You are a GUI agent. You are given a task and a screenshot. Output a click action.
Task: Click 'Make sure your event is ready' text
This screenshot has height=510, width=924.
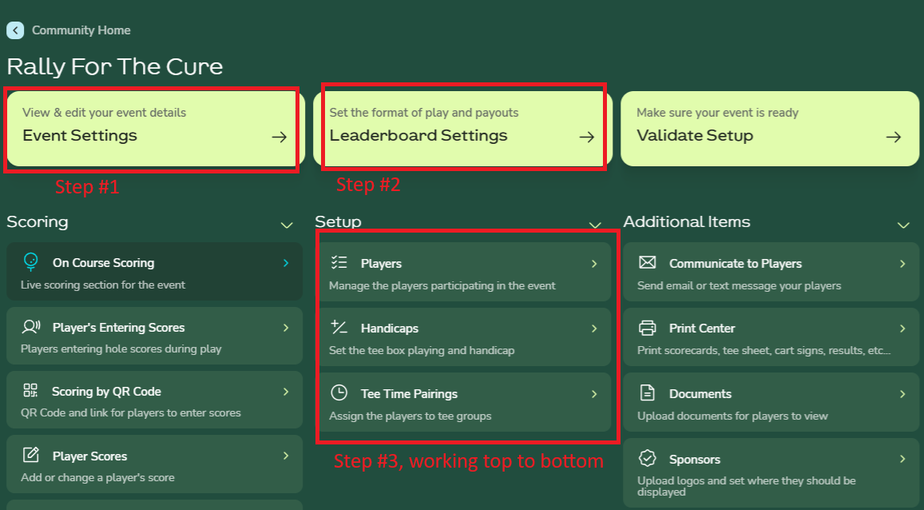(717, 113)
